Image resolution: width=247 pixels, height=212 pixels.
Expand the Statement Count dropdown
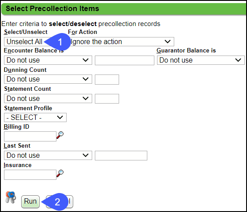tap(48, 99)
